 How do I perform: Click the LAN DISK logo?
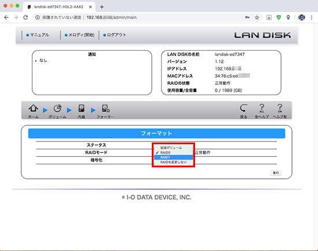coord(263,35)
